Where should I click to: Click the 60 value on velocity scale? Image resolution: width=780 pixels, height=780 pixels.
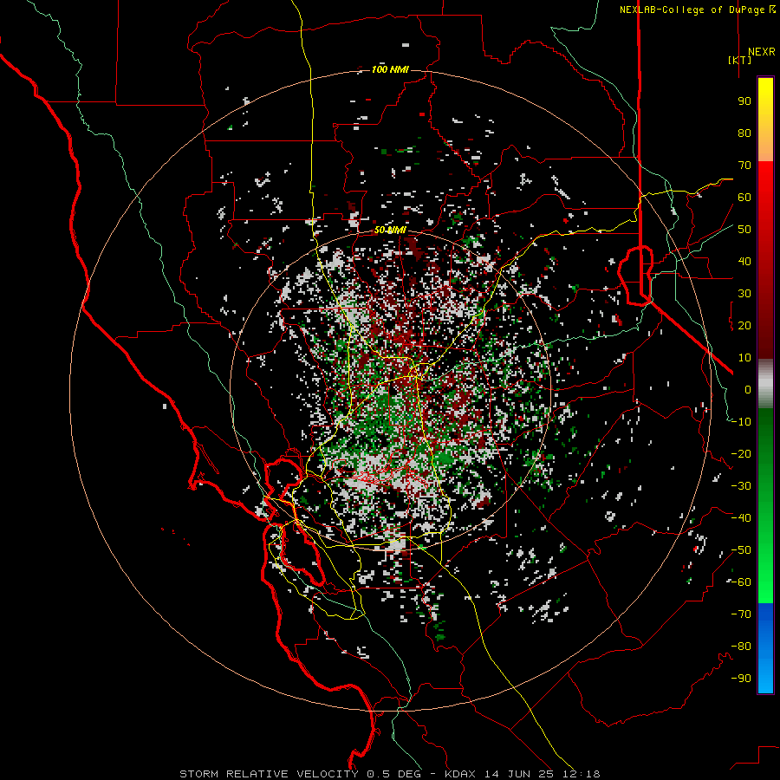744,197
